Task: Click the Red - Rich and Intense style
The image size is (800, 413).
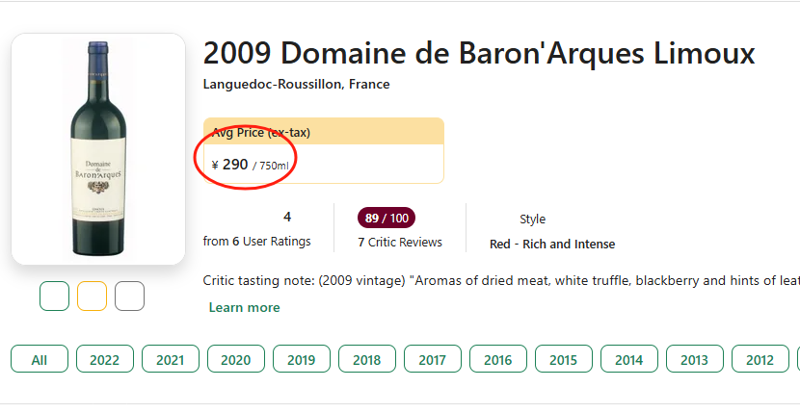Action: (x=552, y=244)
